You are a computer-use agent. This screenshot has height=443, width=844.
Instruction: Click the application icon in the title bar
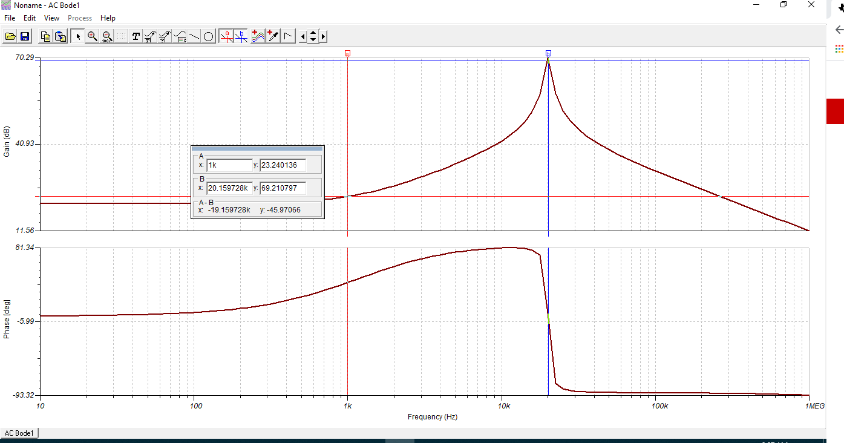(x=7, y=5)
